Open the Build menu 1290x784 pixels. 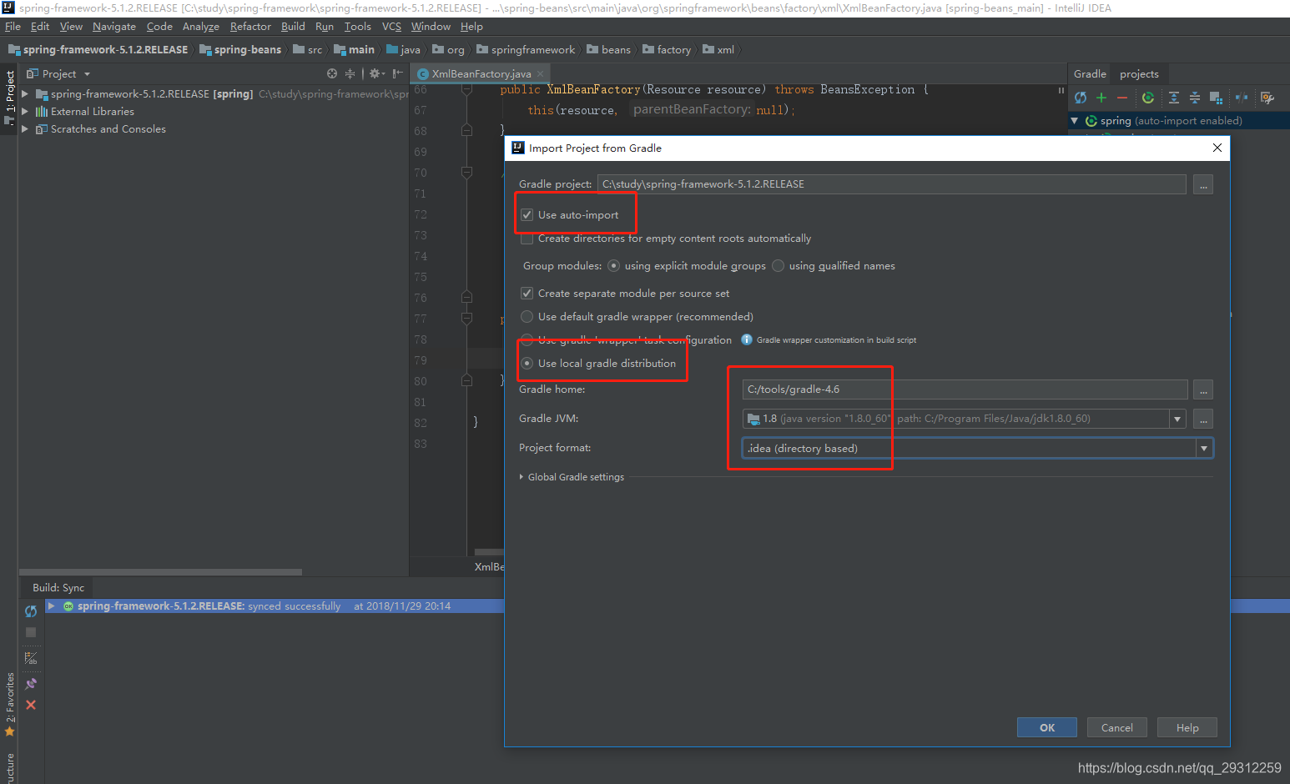pyautogui.click(x=293, y=27)
